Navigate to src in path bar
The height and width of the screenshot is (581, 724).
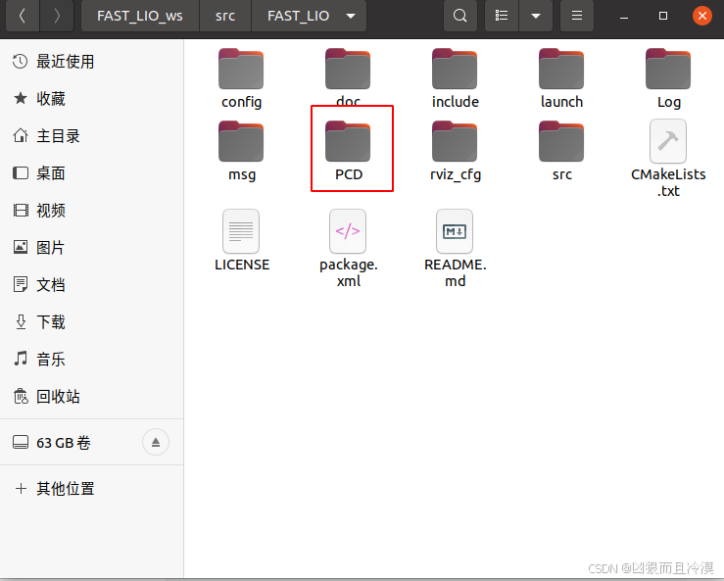(x=225, y=16)
